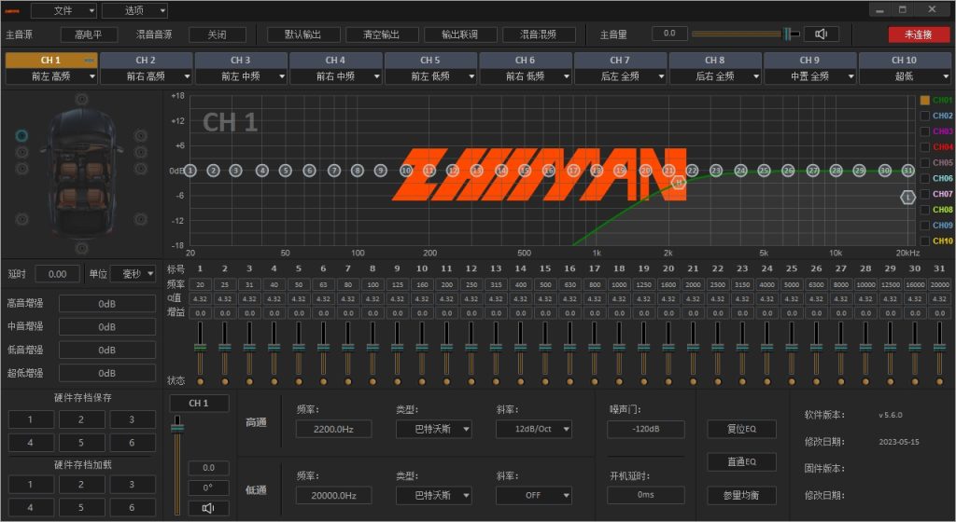Toggle the CH01 curve checkbox

tap(925, 100)
